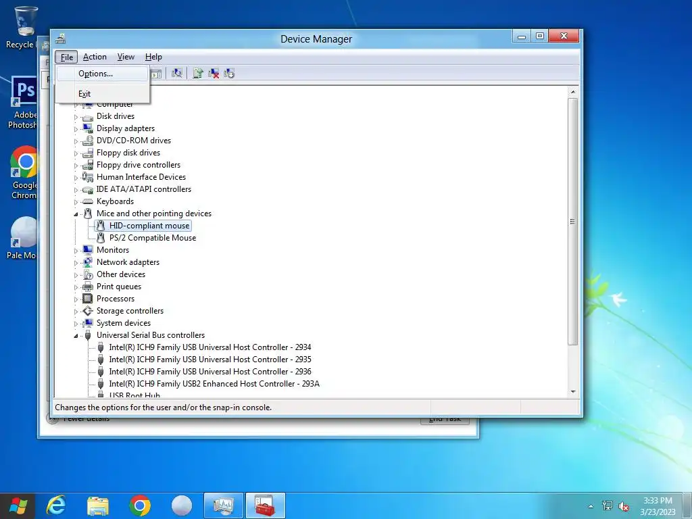Expand the DVD/CD-ROM drives node
The height and width of the screenshot is (519, 692).
76,141
